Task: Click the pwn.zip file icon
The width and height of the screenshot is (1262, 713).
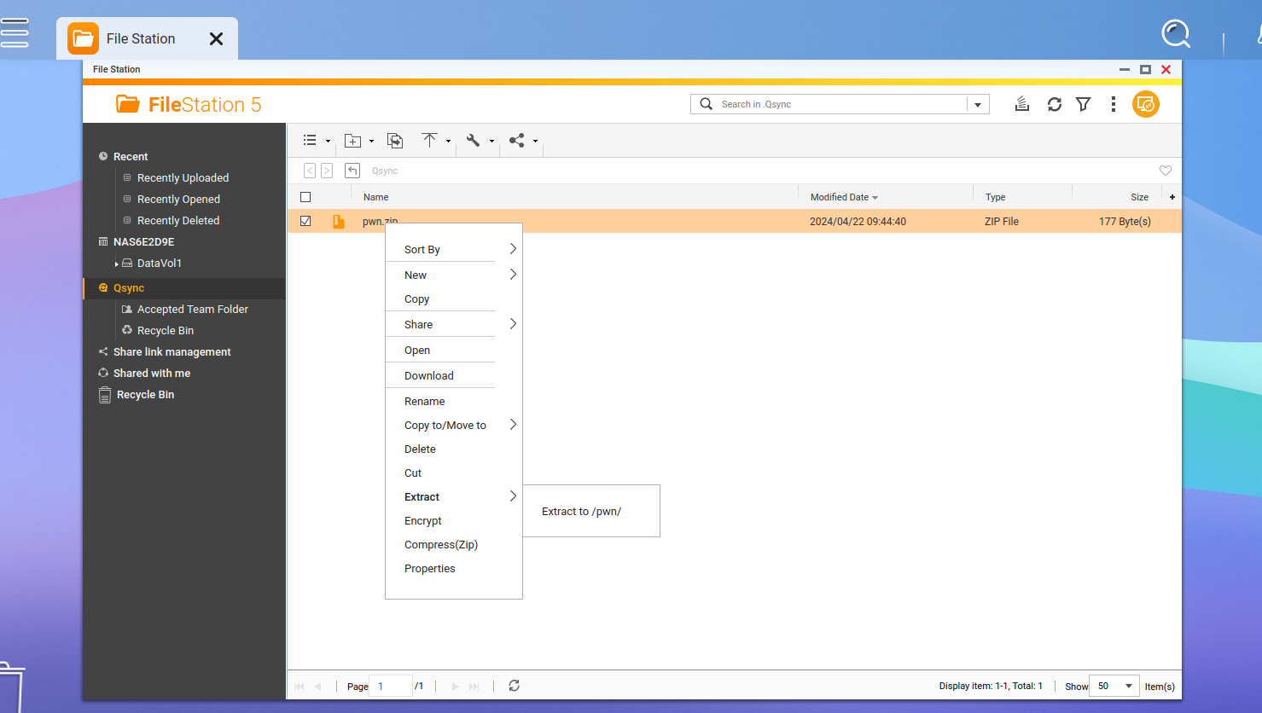Action: coord(339,221)
